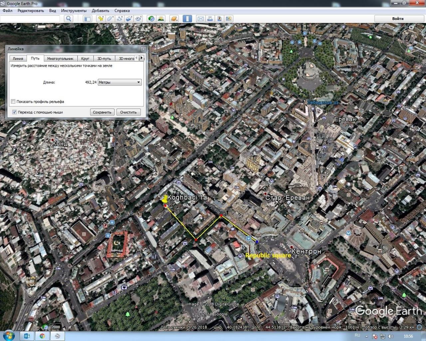Toggle the sidebar panel icon
426x341 pixels.
tap(87, 19)
